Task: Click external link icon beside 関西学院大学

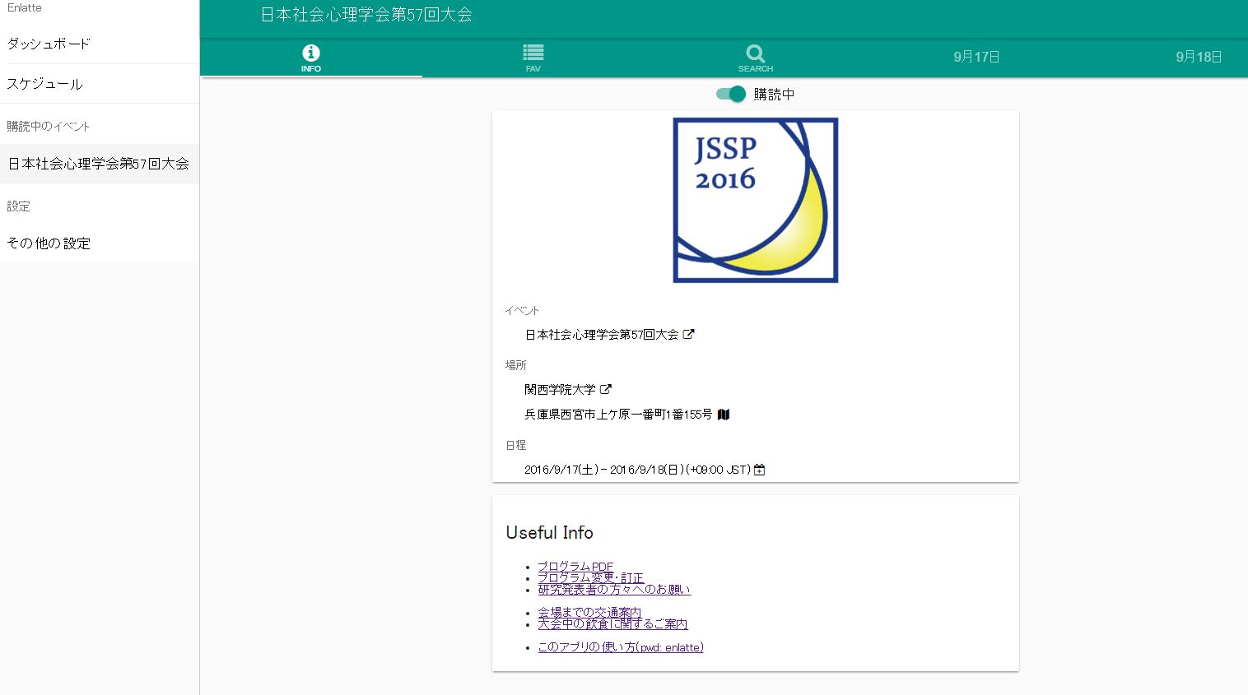Action: (606, 389)
